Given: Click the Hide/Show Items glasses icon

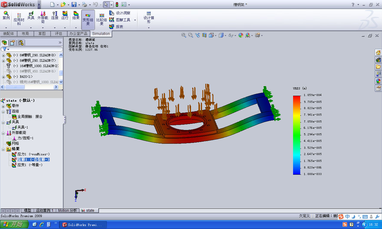Looking at the screenshot, I should tap(231, 35).
